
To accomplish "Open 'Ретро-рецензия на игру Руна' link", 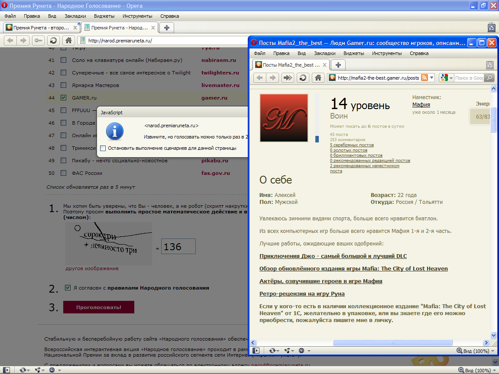I will [302, 293].
